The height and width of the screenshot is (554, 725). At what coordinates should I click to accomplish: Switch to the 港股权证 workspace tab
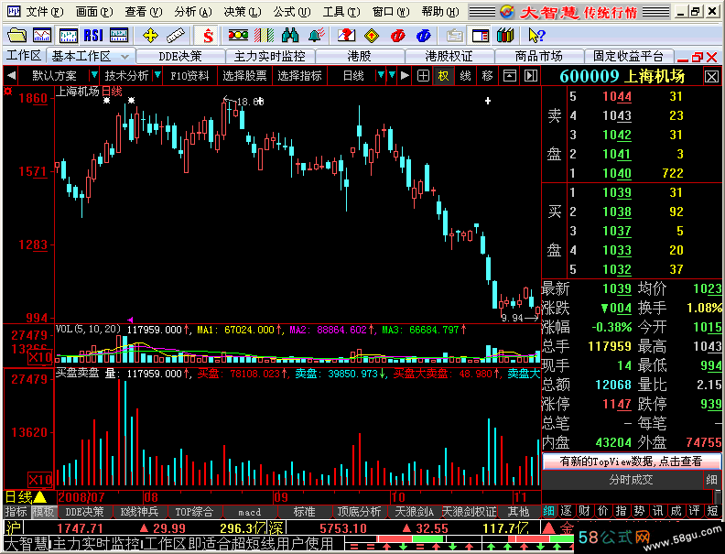449,57
